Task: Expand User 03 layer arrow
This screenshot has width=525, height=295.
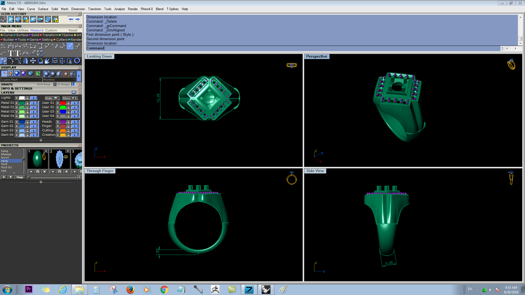Action: 58,112
